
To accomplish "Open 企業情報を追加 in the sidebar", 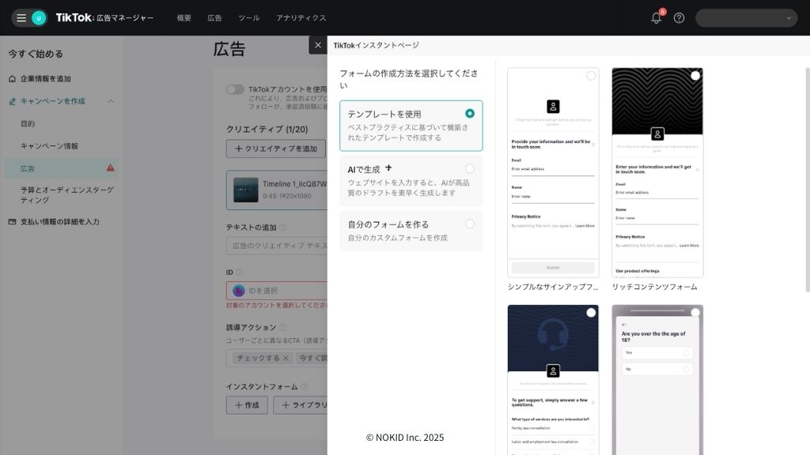I will [45, 79].
